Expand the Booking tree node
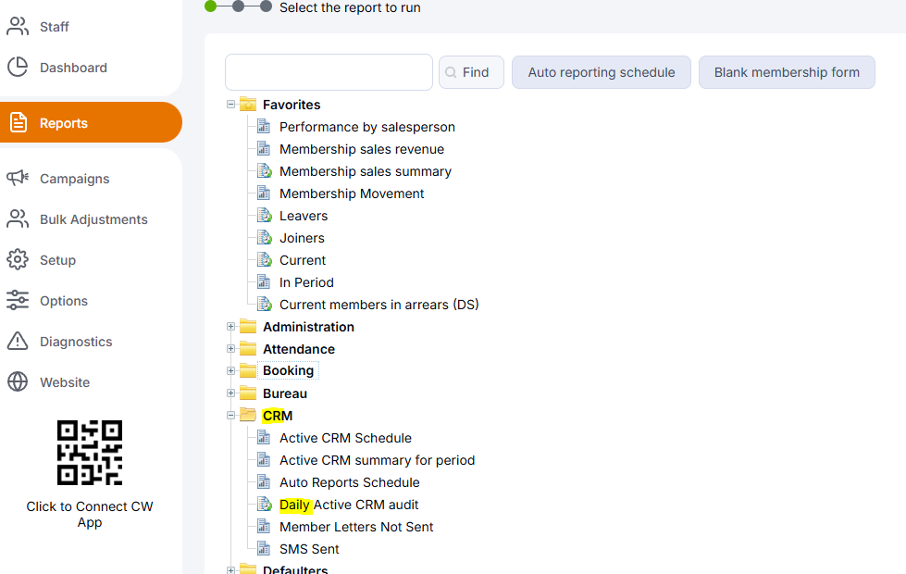The image size is (906, 574). coord(230,370)
